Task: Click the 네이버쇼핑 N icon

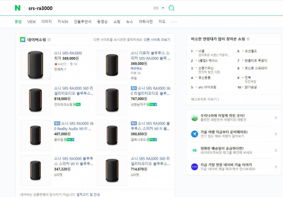Action: click(x=23, y=40)
